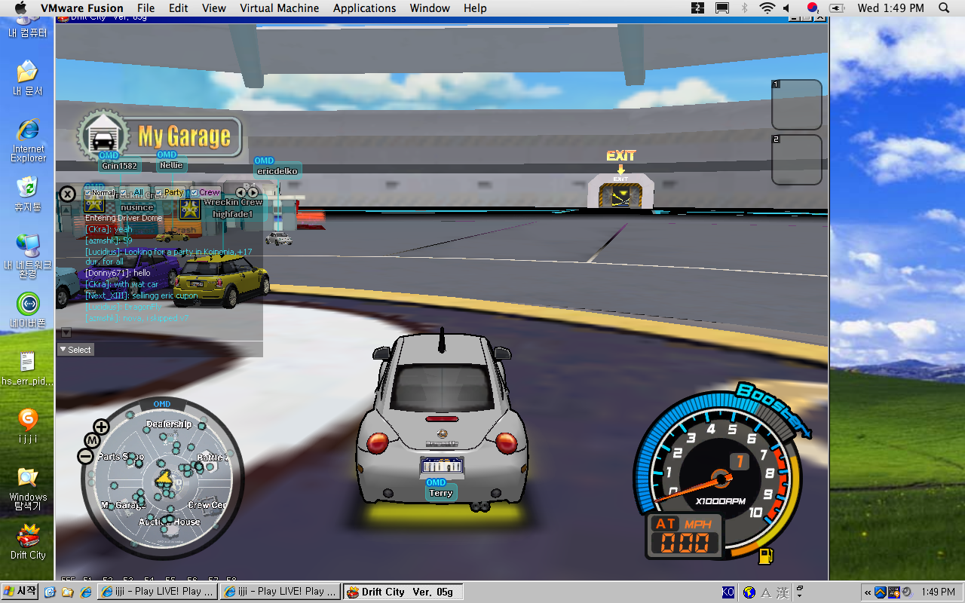Open the Applications menu
This screenshot has width=965, height=603.
(365, 8)
